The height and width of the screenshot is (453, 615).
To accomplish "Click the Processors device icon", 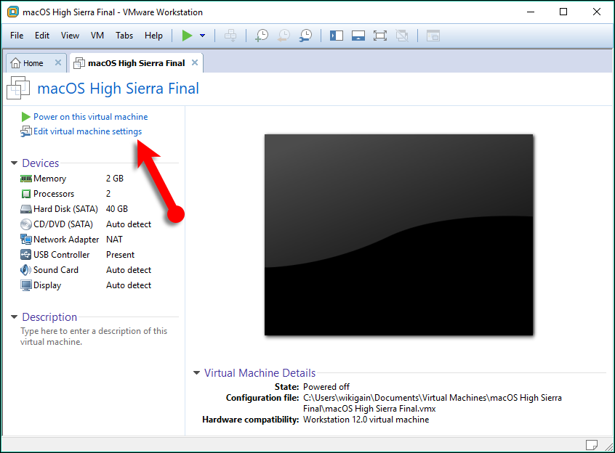I will tap(26, 194).
